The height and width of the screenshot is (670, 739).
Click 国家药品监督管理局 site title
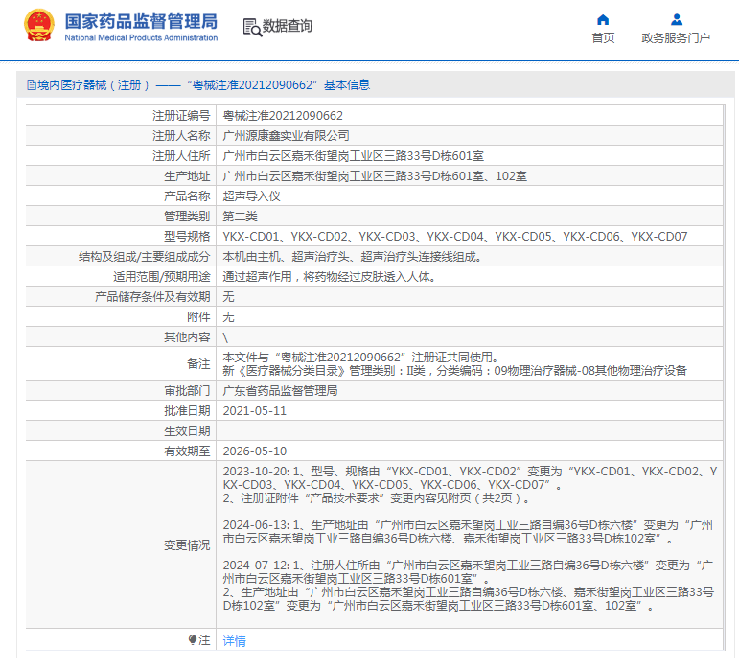pyautogui.click(x=141, y=21)
